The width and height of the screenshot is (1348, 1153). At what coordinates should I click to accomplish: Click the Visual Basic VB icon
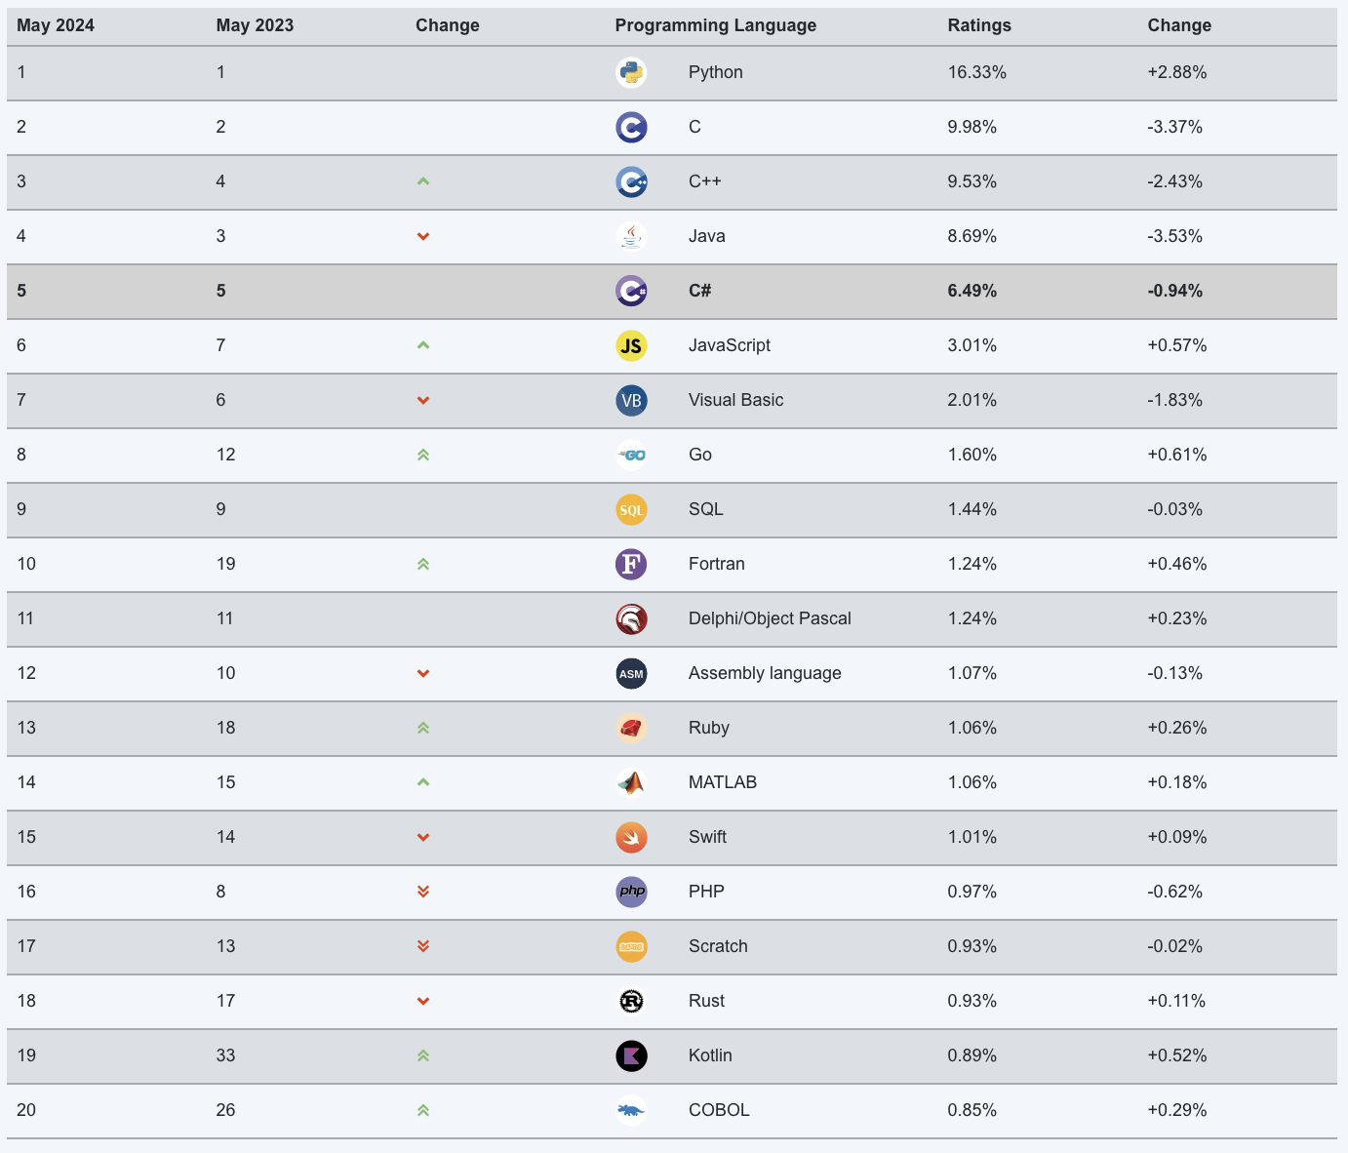coord(631,400)
